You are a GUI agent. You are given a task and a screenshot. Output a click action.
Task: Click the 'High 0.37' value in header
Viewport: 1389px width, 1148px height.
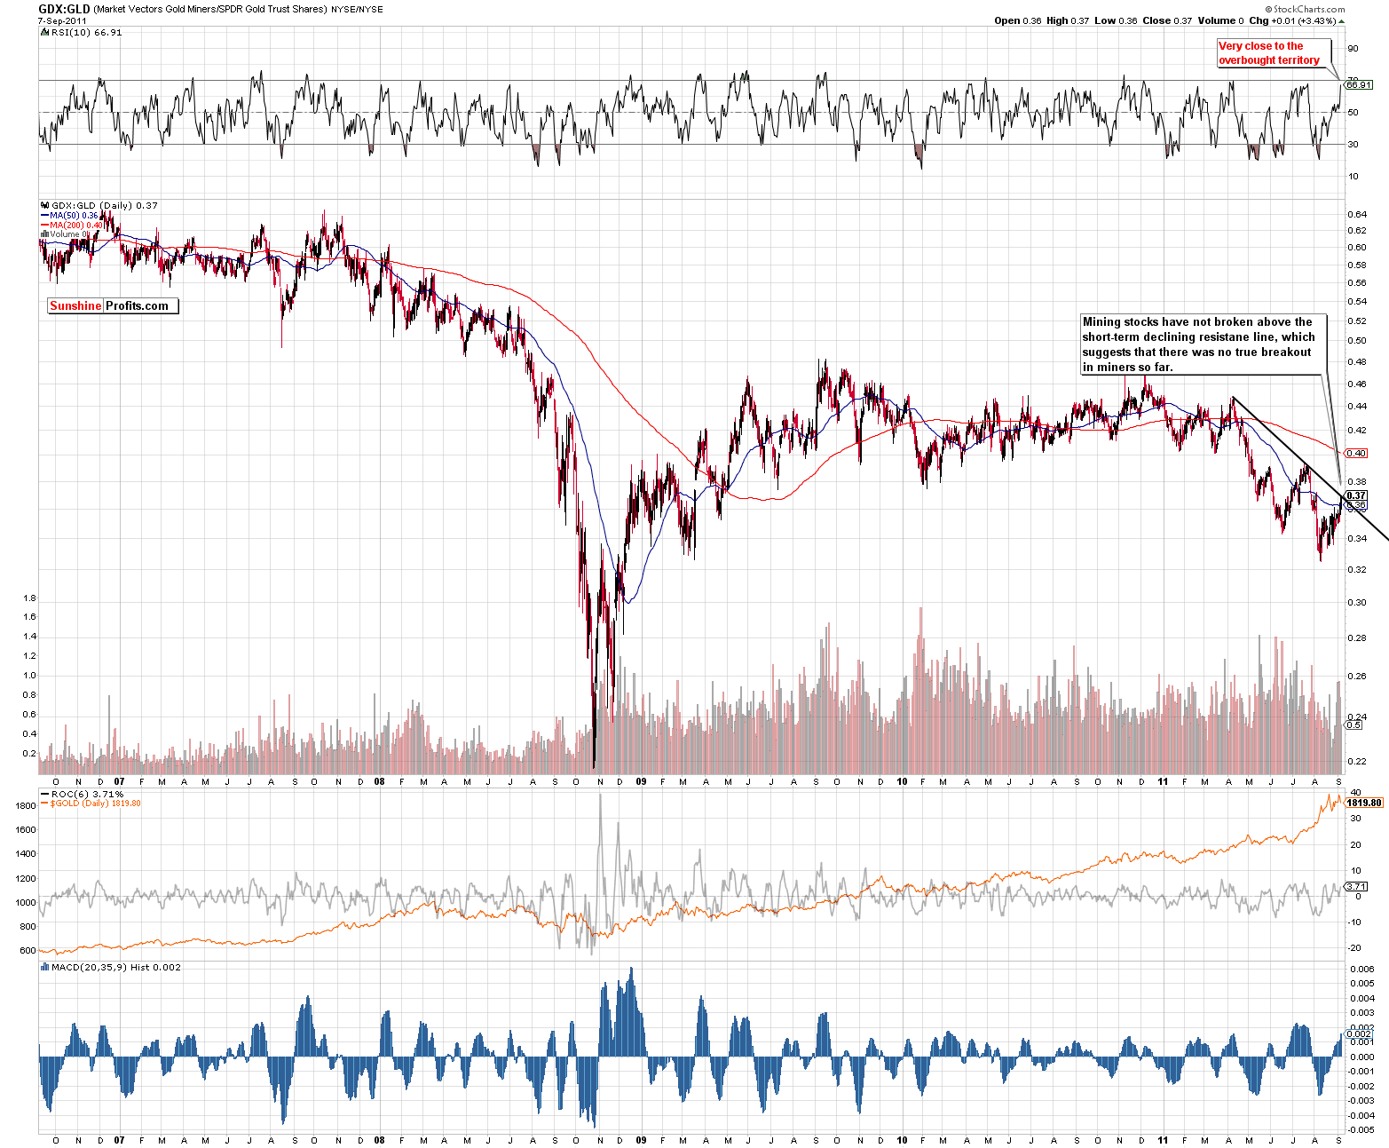click(1068, 20)
